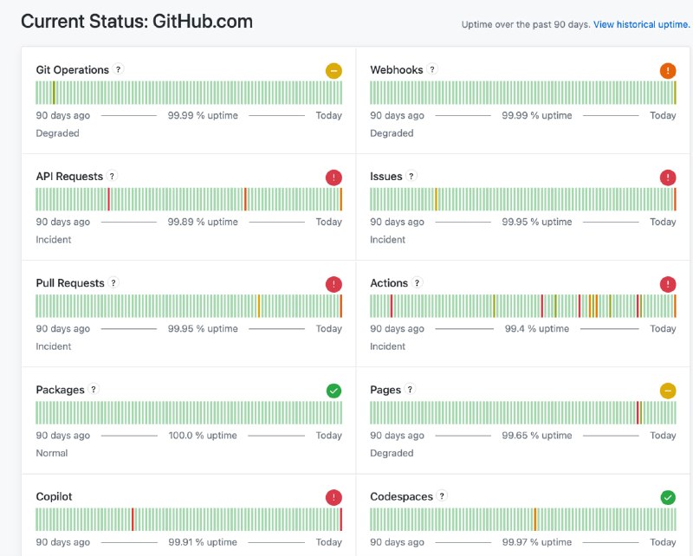Click the 99.89 % uptime text

(203, 222)
